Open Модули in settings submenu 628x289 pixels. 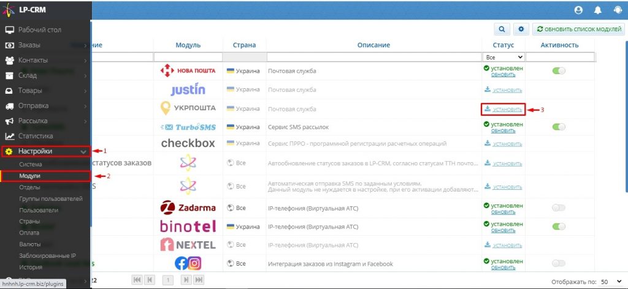45,176
